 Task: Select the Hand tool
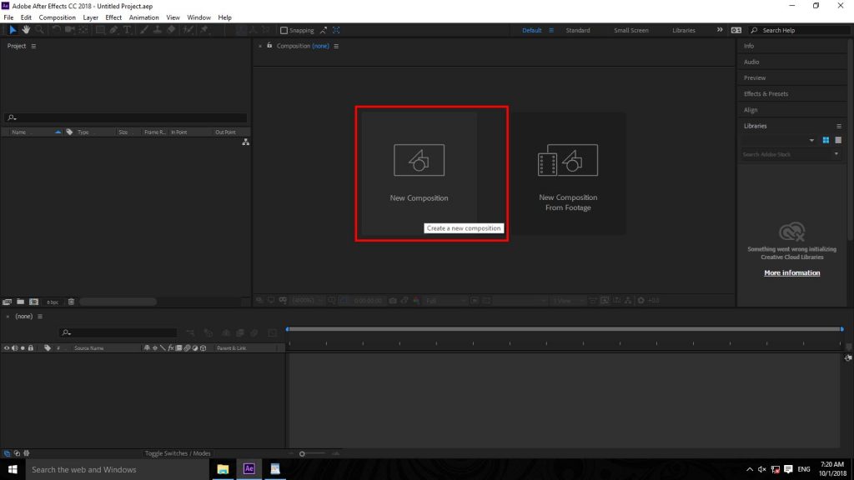click(26, 30)
